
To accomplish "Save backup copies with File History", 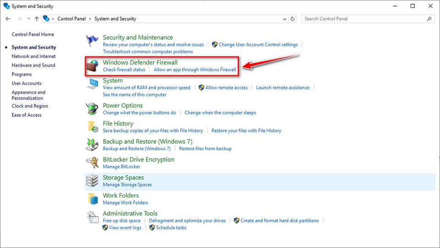I will (153, 131).
